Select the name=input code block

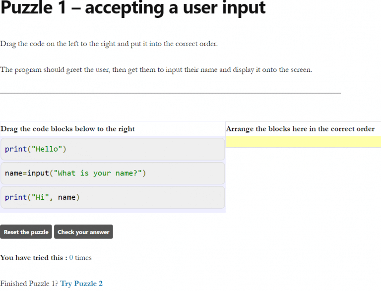click(113, 174)
